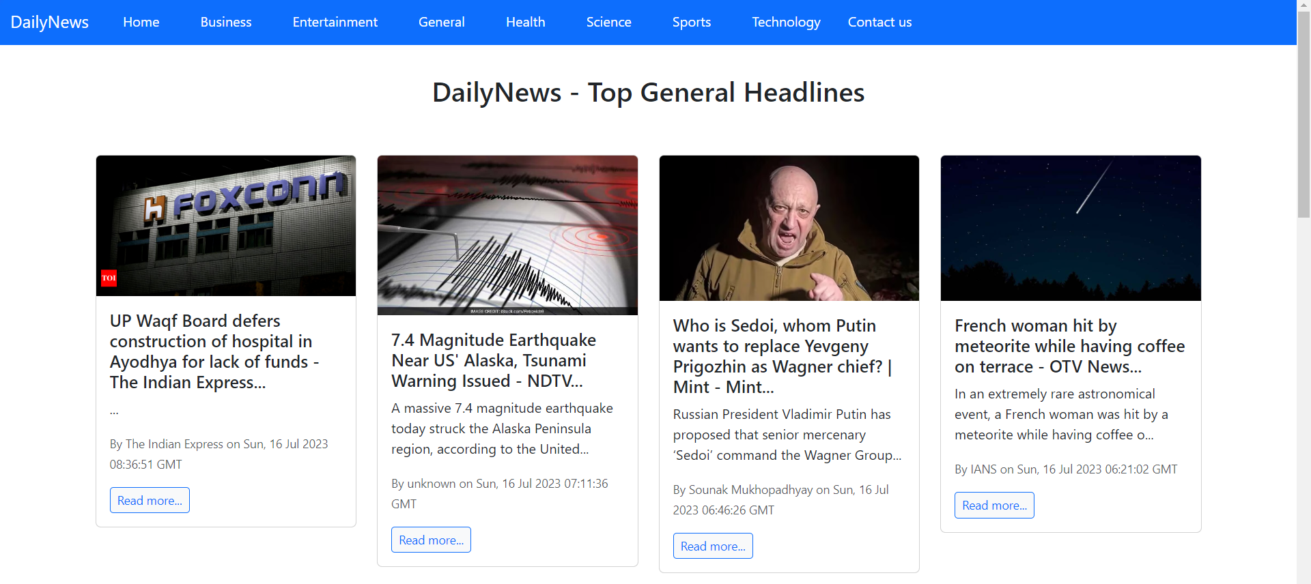The image size is (1311, 584).
Task: Switch to the Science category
Action: [x=608, y=22]
